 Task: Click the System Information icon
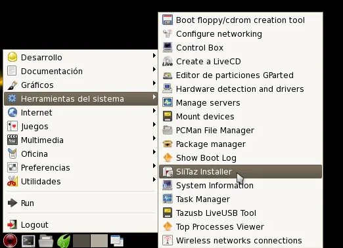pyautogui.click(x=168, y=185)
